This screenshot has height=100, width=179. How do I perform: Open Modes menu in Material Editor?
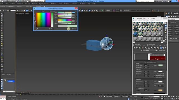135,21
